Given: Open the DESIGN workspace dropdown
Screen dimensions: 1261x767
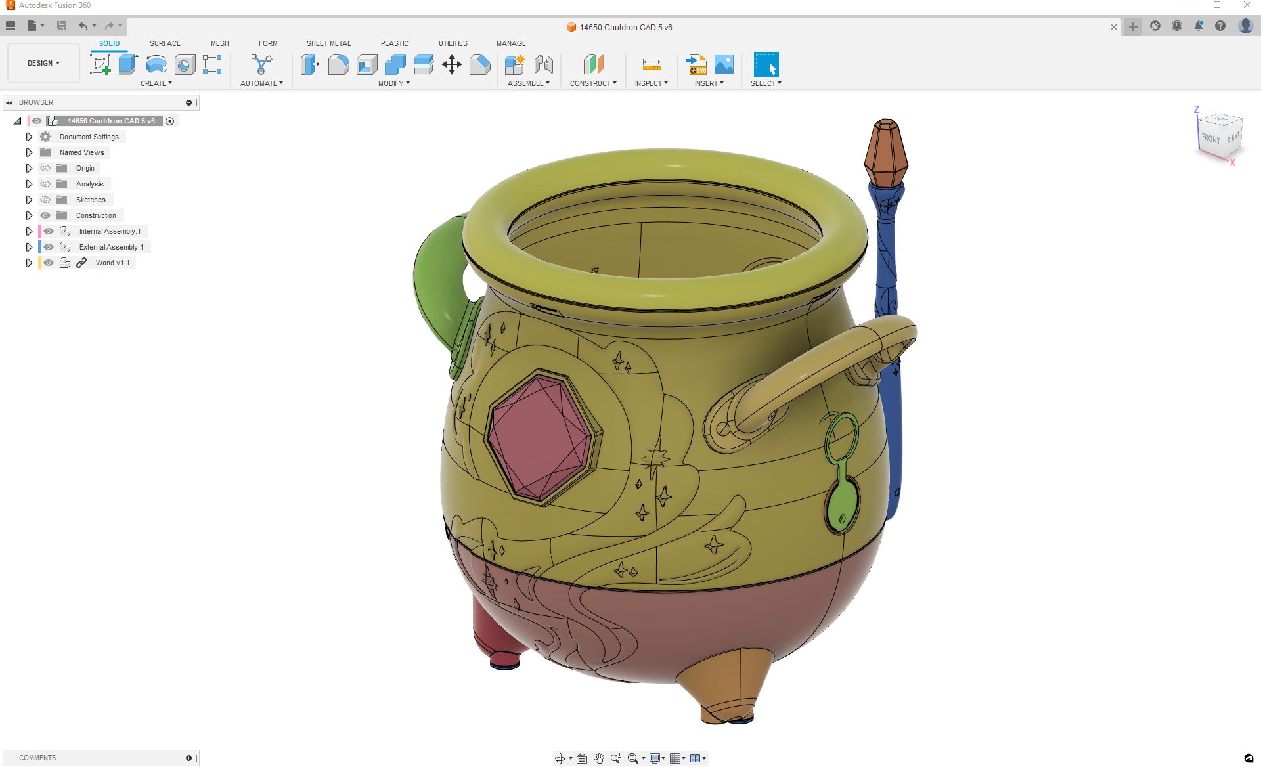Looking at the screenshot, I should pos(43,63).
